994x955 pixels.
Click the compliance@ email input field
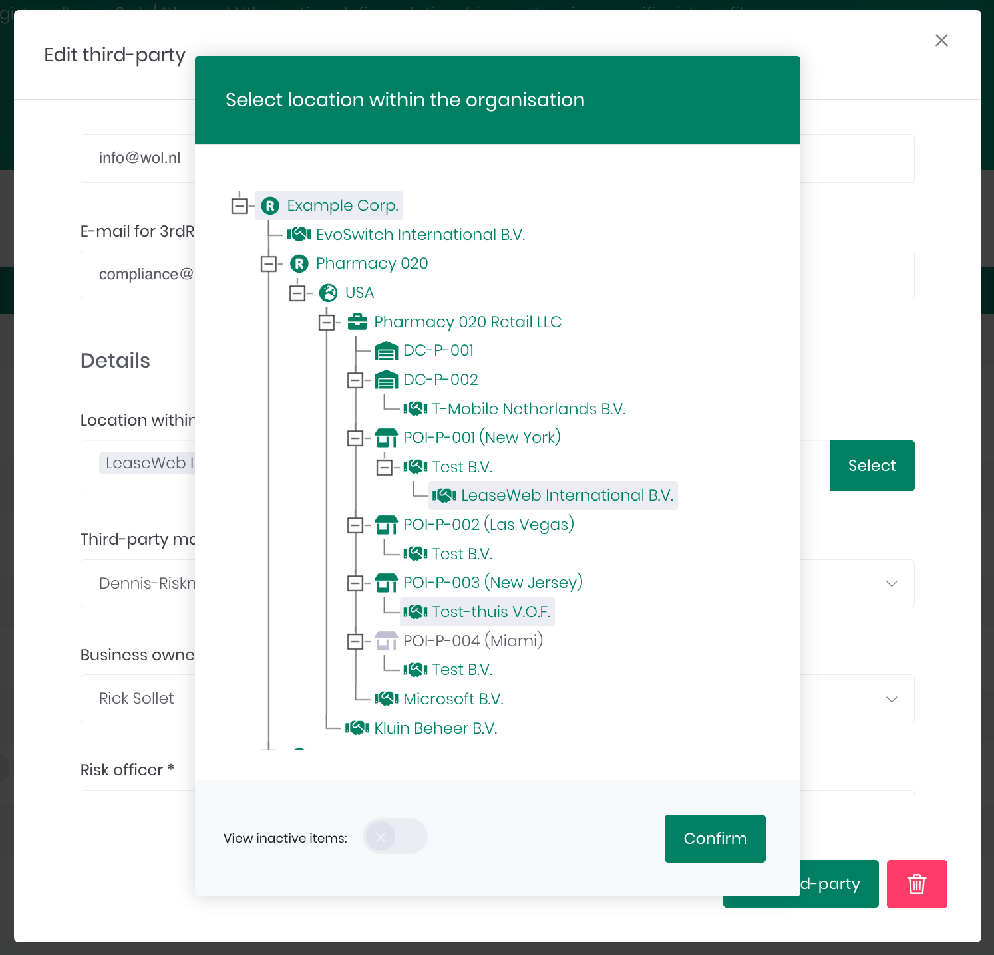[138, 275]
